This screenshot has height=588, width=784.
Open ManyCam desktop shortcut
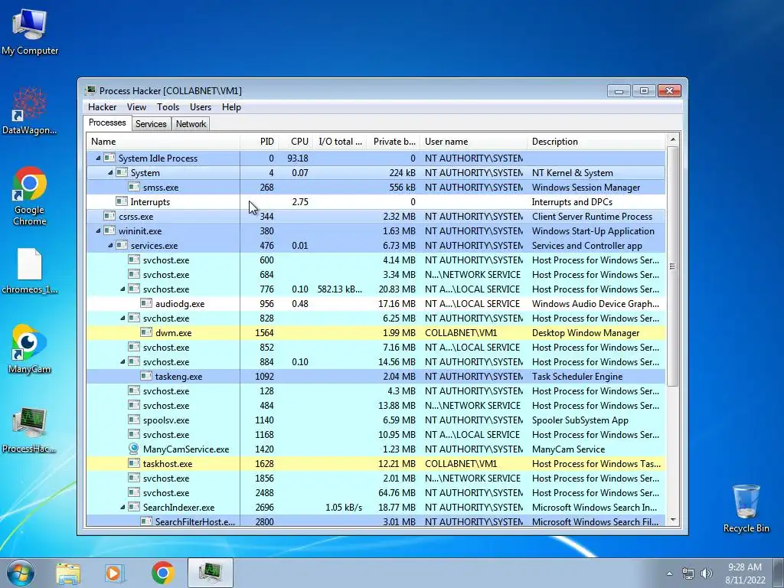pos(30,349)
